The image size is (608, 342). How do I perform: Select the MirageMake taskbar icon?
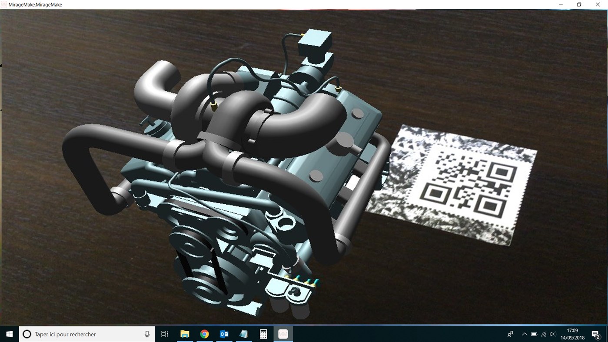(x=283, y=334)
